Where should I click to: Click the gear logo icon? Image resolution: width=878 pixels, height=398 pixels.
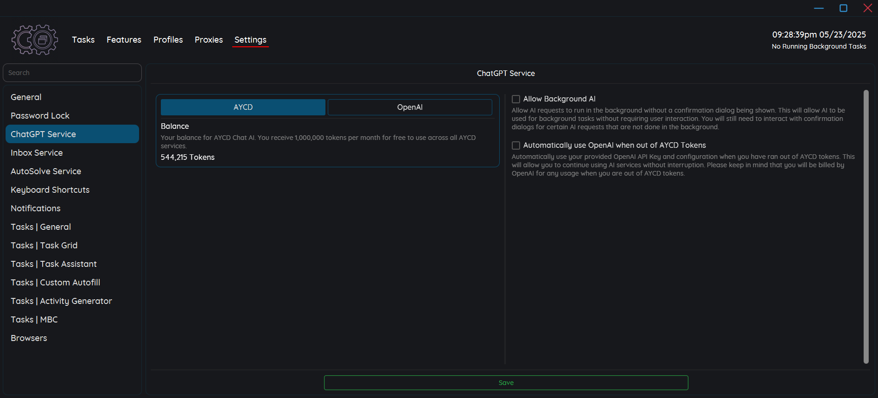tap(35, 40)
